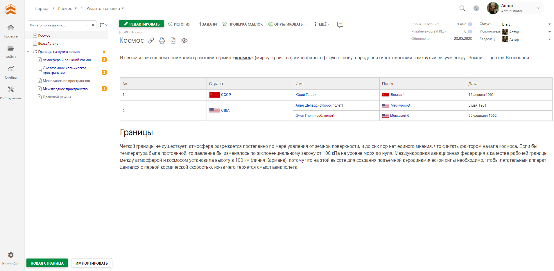Open the Опубликовать dropdown
Viewport: 554px width, 271px height.
[287, 24]
